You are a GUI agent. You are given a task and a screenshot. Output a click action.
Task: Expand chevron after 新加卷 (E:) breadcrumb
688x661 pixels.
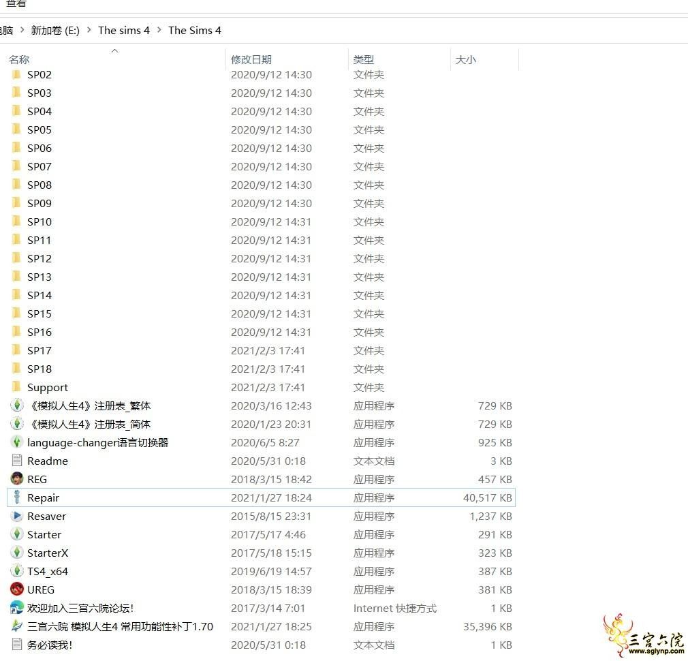(x=89, y=30)
